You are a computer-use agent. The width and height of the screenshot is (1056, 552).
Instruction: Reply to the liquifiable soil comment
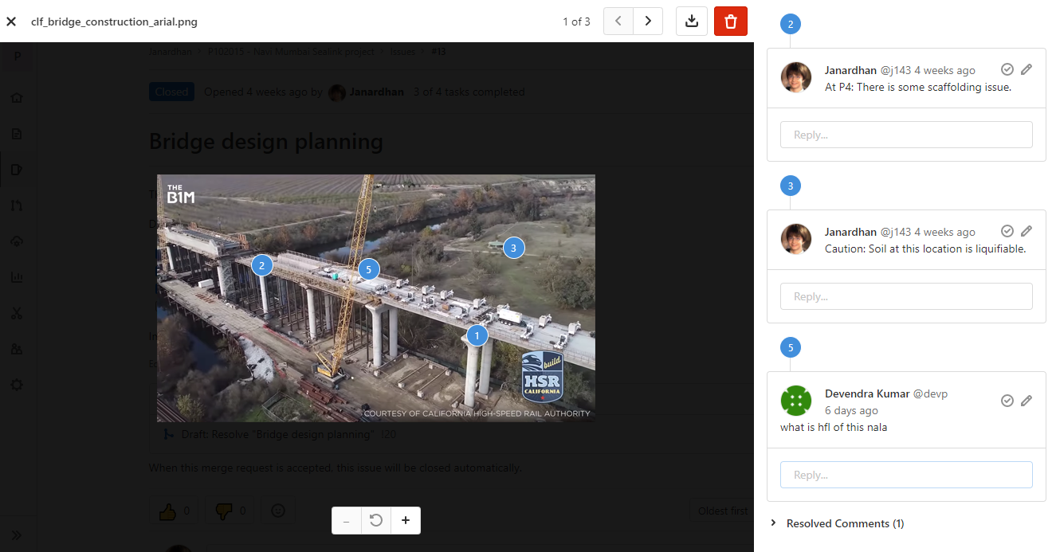[906, 296]
